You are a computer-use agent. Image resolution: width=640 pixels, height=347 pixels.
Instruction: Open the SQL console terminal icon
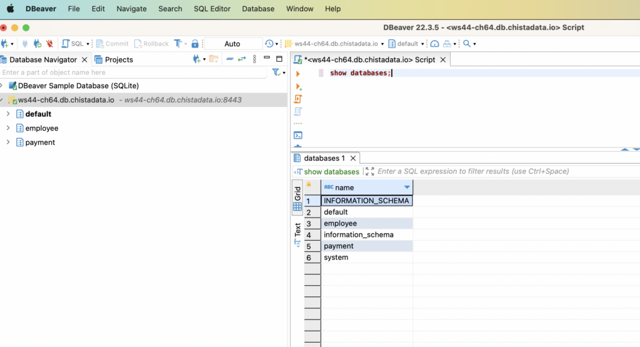(x=298, y=135)
